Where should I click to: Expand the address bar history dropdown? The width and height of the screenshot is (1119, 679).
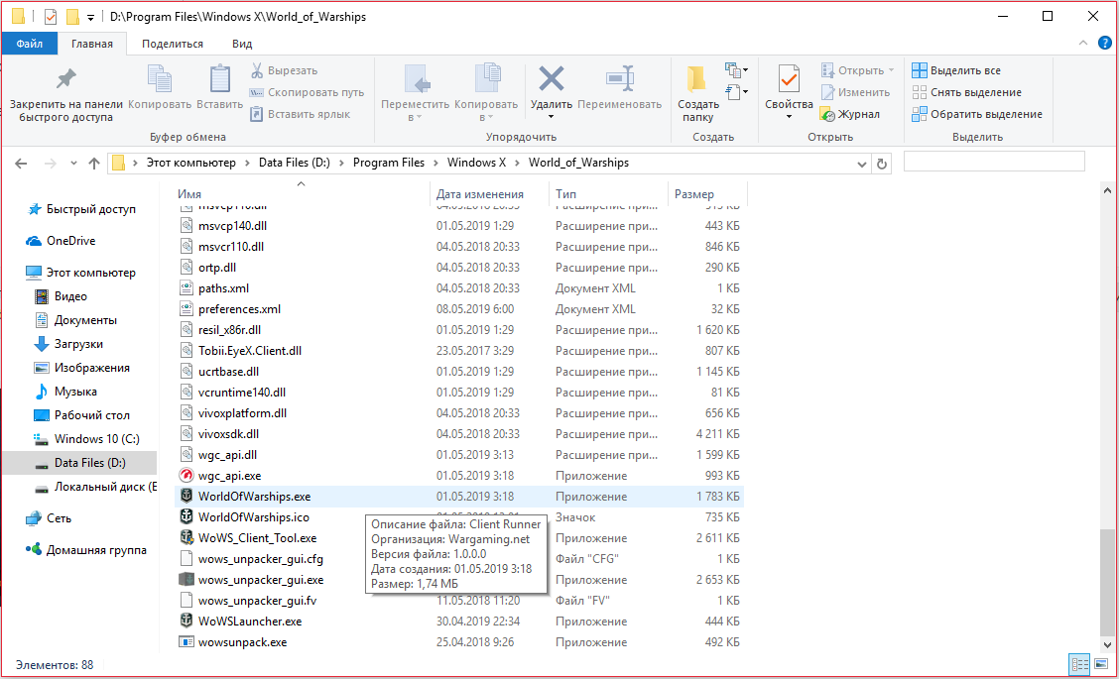[x=861, y=164]
